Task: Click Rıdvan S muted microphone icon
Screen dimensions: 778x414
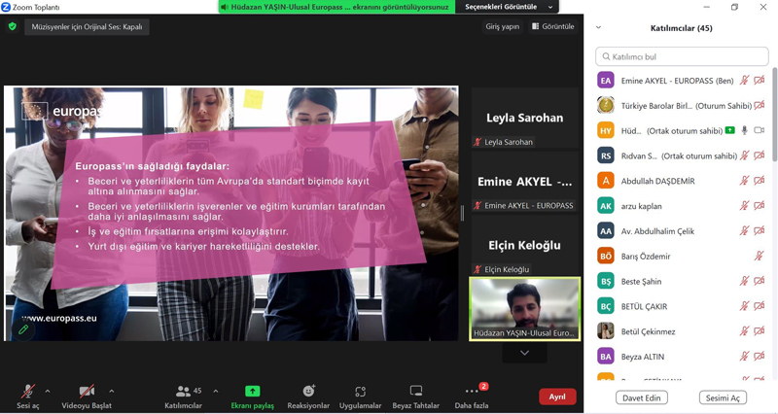Action: click(x=744, y=155)
